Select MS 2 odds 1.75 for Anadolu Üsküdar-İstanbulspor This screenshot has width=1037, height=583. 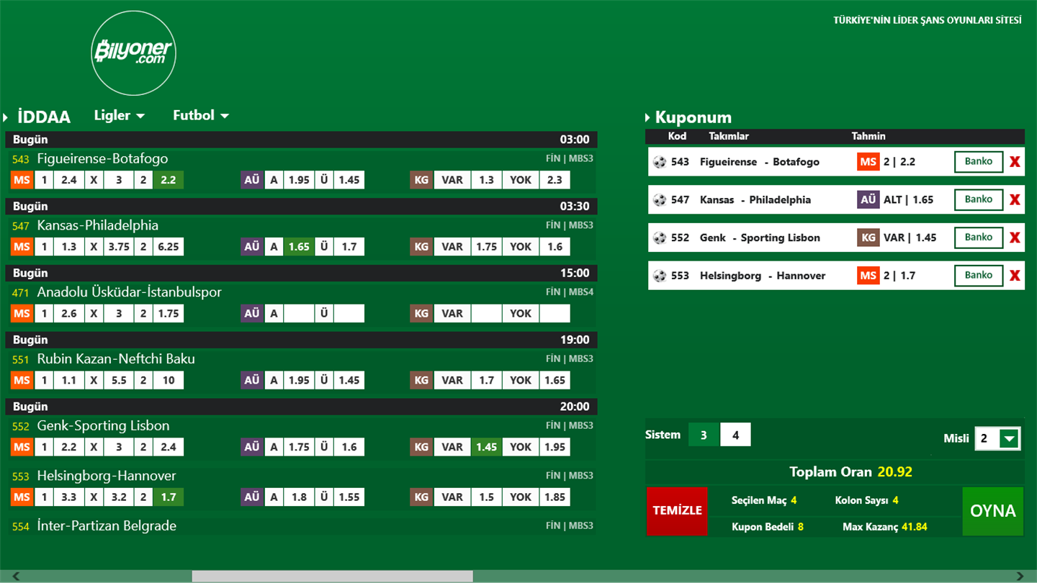click(168, 313)
